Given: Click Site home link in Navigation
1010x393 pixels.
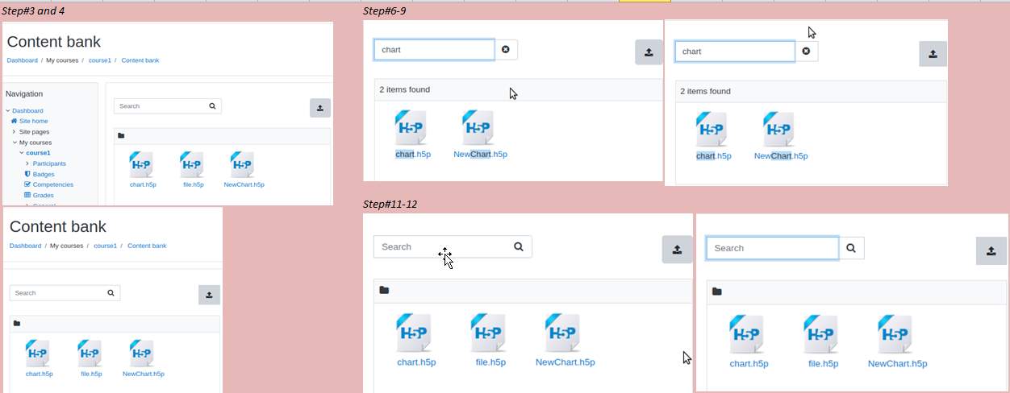Looking at the screenshot, I should 33,121.
